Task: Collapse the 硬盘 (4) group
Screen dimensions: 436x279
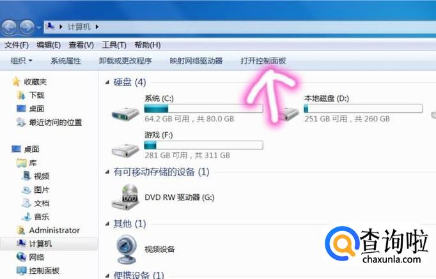Action: click(x=107, y=82)
